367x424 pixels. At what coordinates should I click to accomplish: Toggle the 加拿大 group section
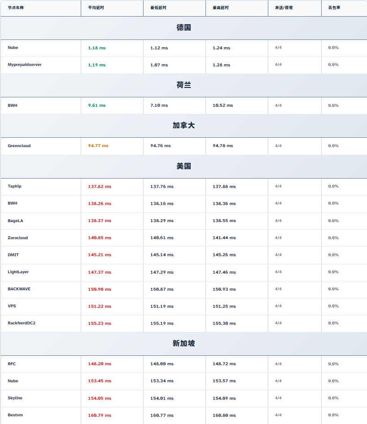tap(183, 126)
